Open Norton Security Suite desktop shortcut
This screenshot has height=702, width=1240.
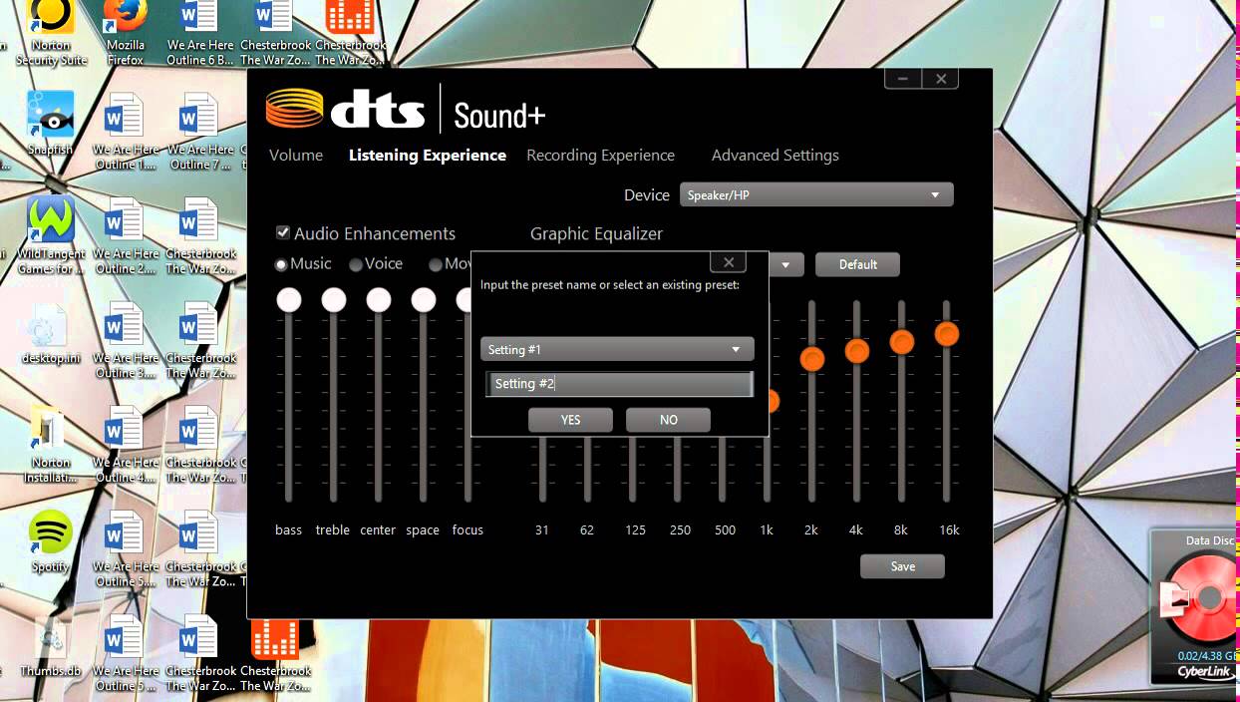(x=51, y=33)
